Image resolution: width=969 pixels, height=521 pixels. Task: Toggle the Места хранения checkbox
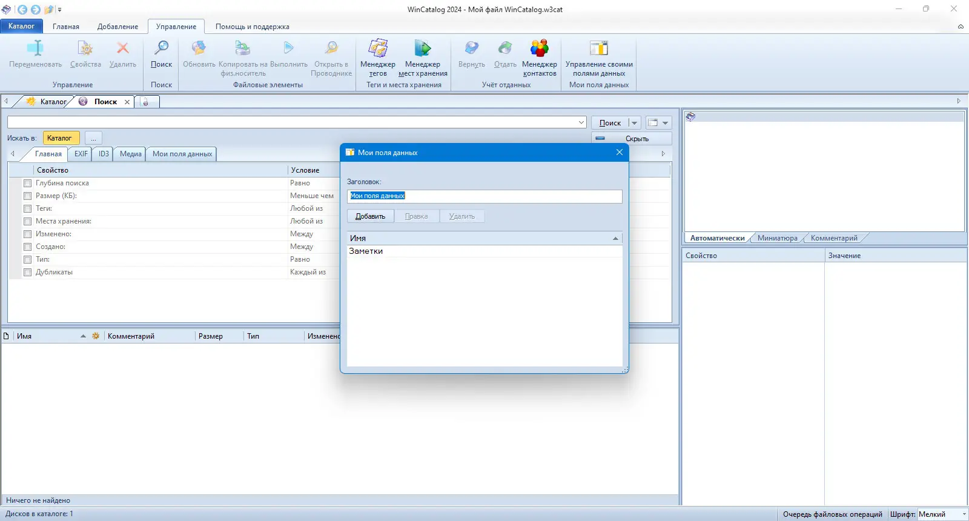coord(27,221)
